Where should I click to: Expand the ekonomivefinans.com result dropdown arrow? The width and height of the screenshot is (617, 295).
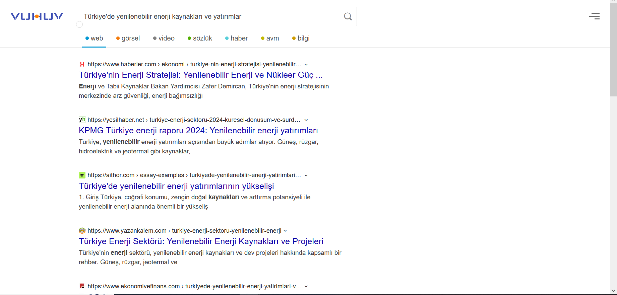[x=306, y=286]
